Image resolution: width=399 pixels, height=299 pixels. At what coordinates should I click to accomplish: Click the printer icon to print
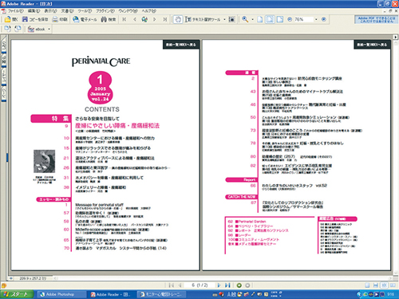pos(55,19)
